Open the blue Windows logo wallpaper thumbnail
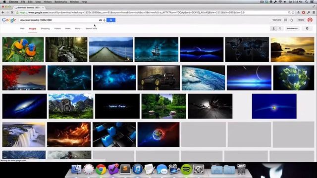This screenshot has width=317, height=178. [274, 106]
